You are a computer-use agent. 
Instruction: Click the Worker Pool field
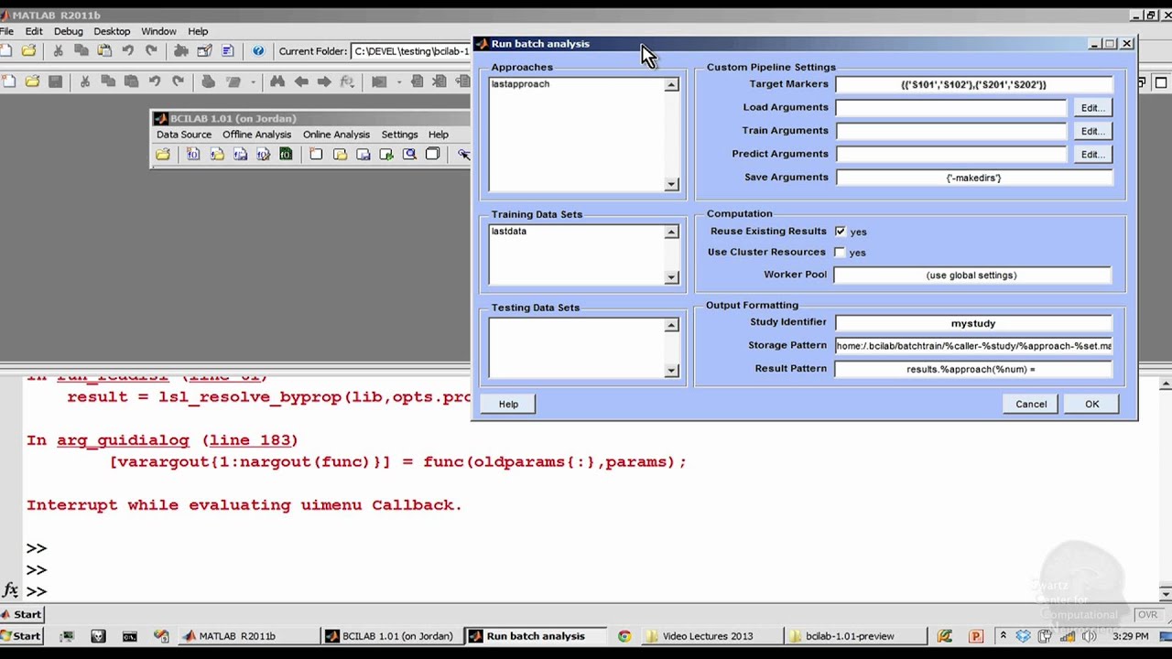pyautogui.click(x=971, y=275)
